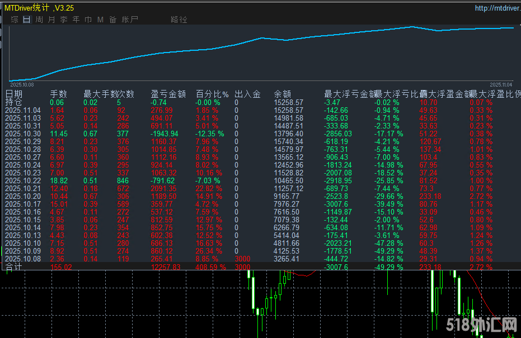Select the 2025.10.30 row date

tap(23, 134)
